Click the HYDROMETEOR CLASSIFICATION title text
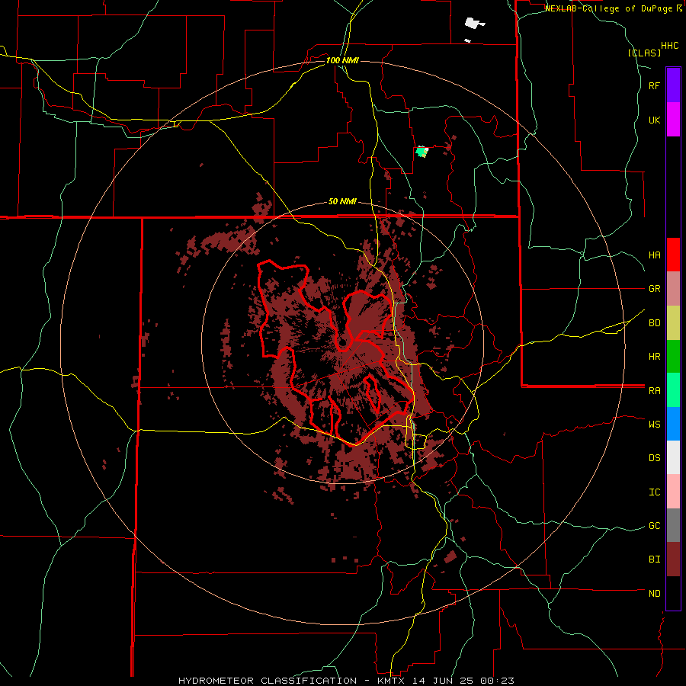The width and height of the screenshot is (686, 686). [x=268, y=681]
